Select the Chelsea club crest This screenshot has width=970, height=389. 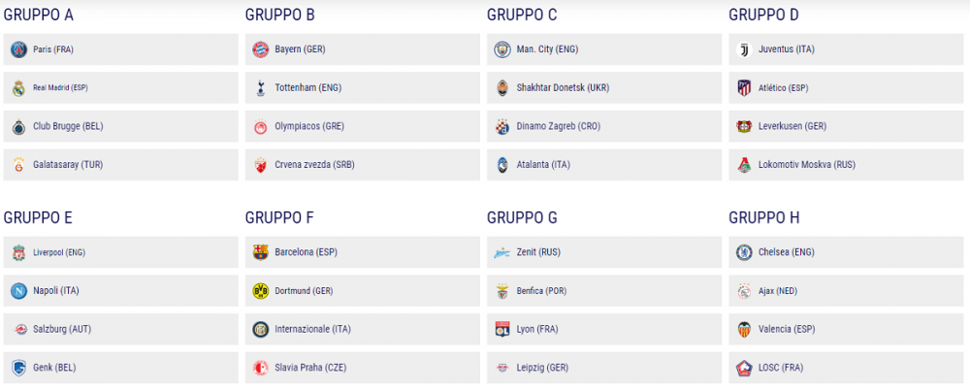(744, 252)
